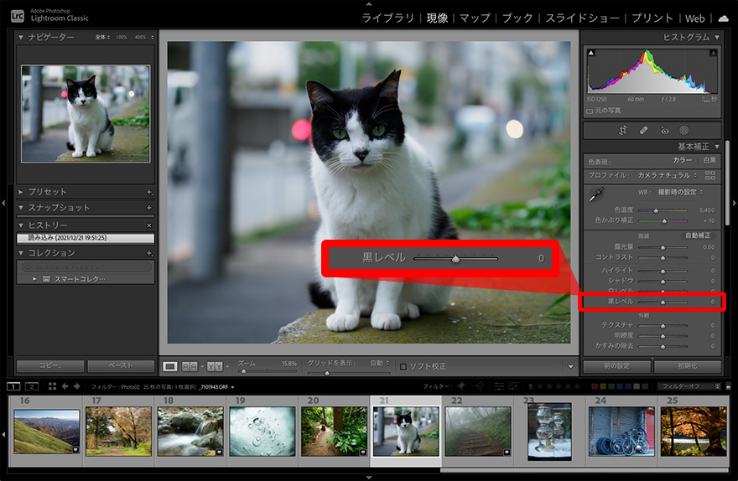This screenshot has height=481, width=738.
Task: Switch to the ライブラリ module
Action: coord(390,18)
